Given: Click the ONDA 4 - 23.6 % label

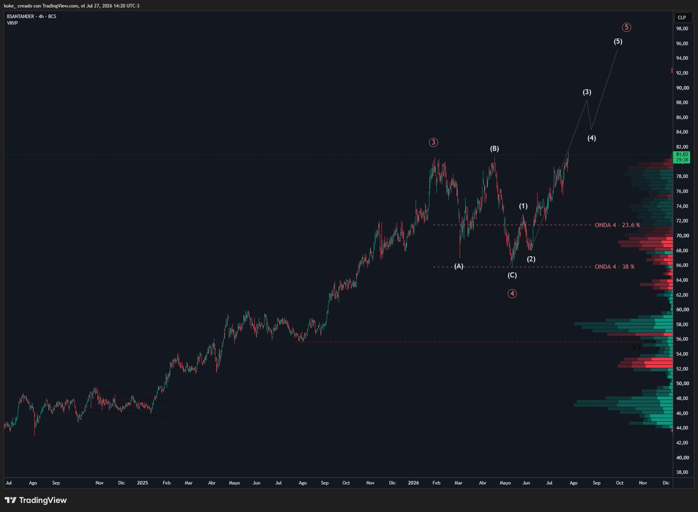Looking at the screenshot, I should tap(617, 225).
